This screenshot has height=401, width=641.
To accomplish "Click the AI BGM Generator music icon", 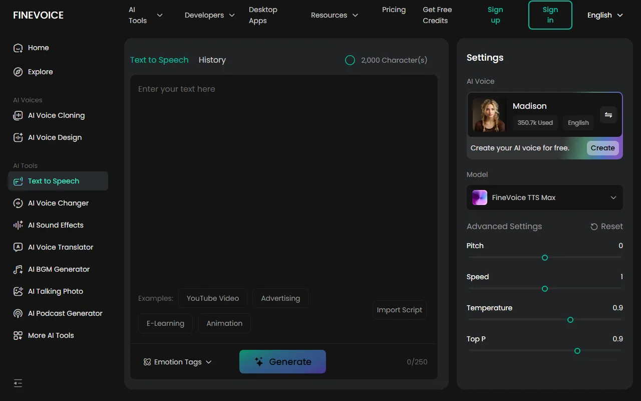I will point(18,269).
